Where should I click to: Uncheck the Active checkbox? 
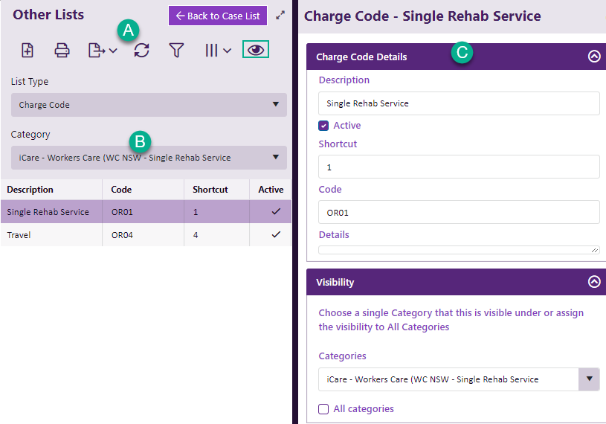[323, 126]
